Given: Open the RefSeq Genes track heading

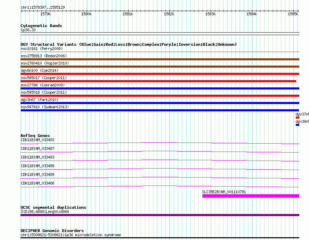Looking at the screenshot, I should coord(35,136).
